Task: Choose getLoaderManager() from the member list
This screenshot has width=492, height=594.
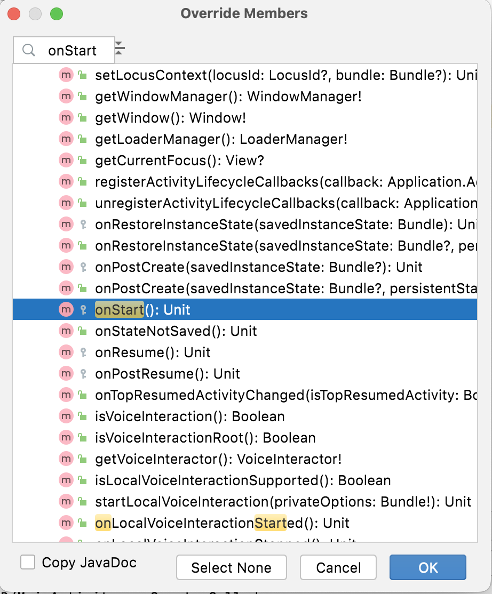Action: click(221, 139)
